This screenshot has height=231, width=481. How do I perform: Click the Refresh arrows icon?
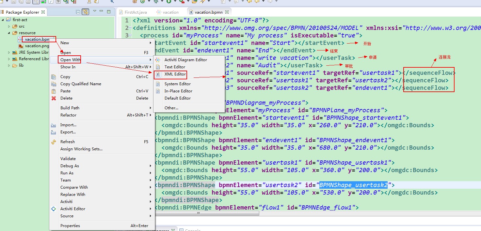pyautogui.click(x=54, y=142)
